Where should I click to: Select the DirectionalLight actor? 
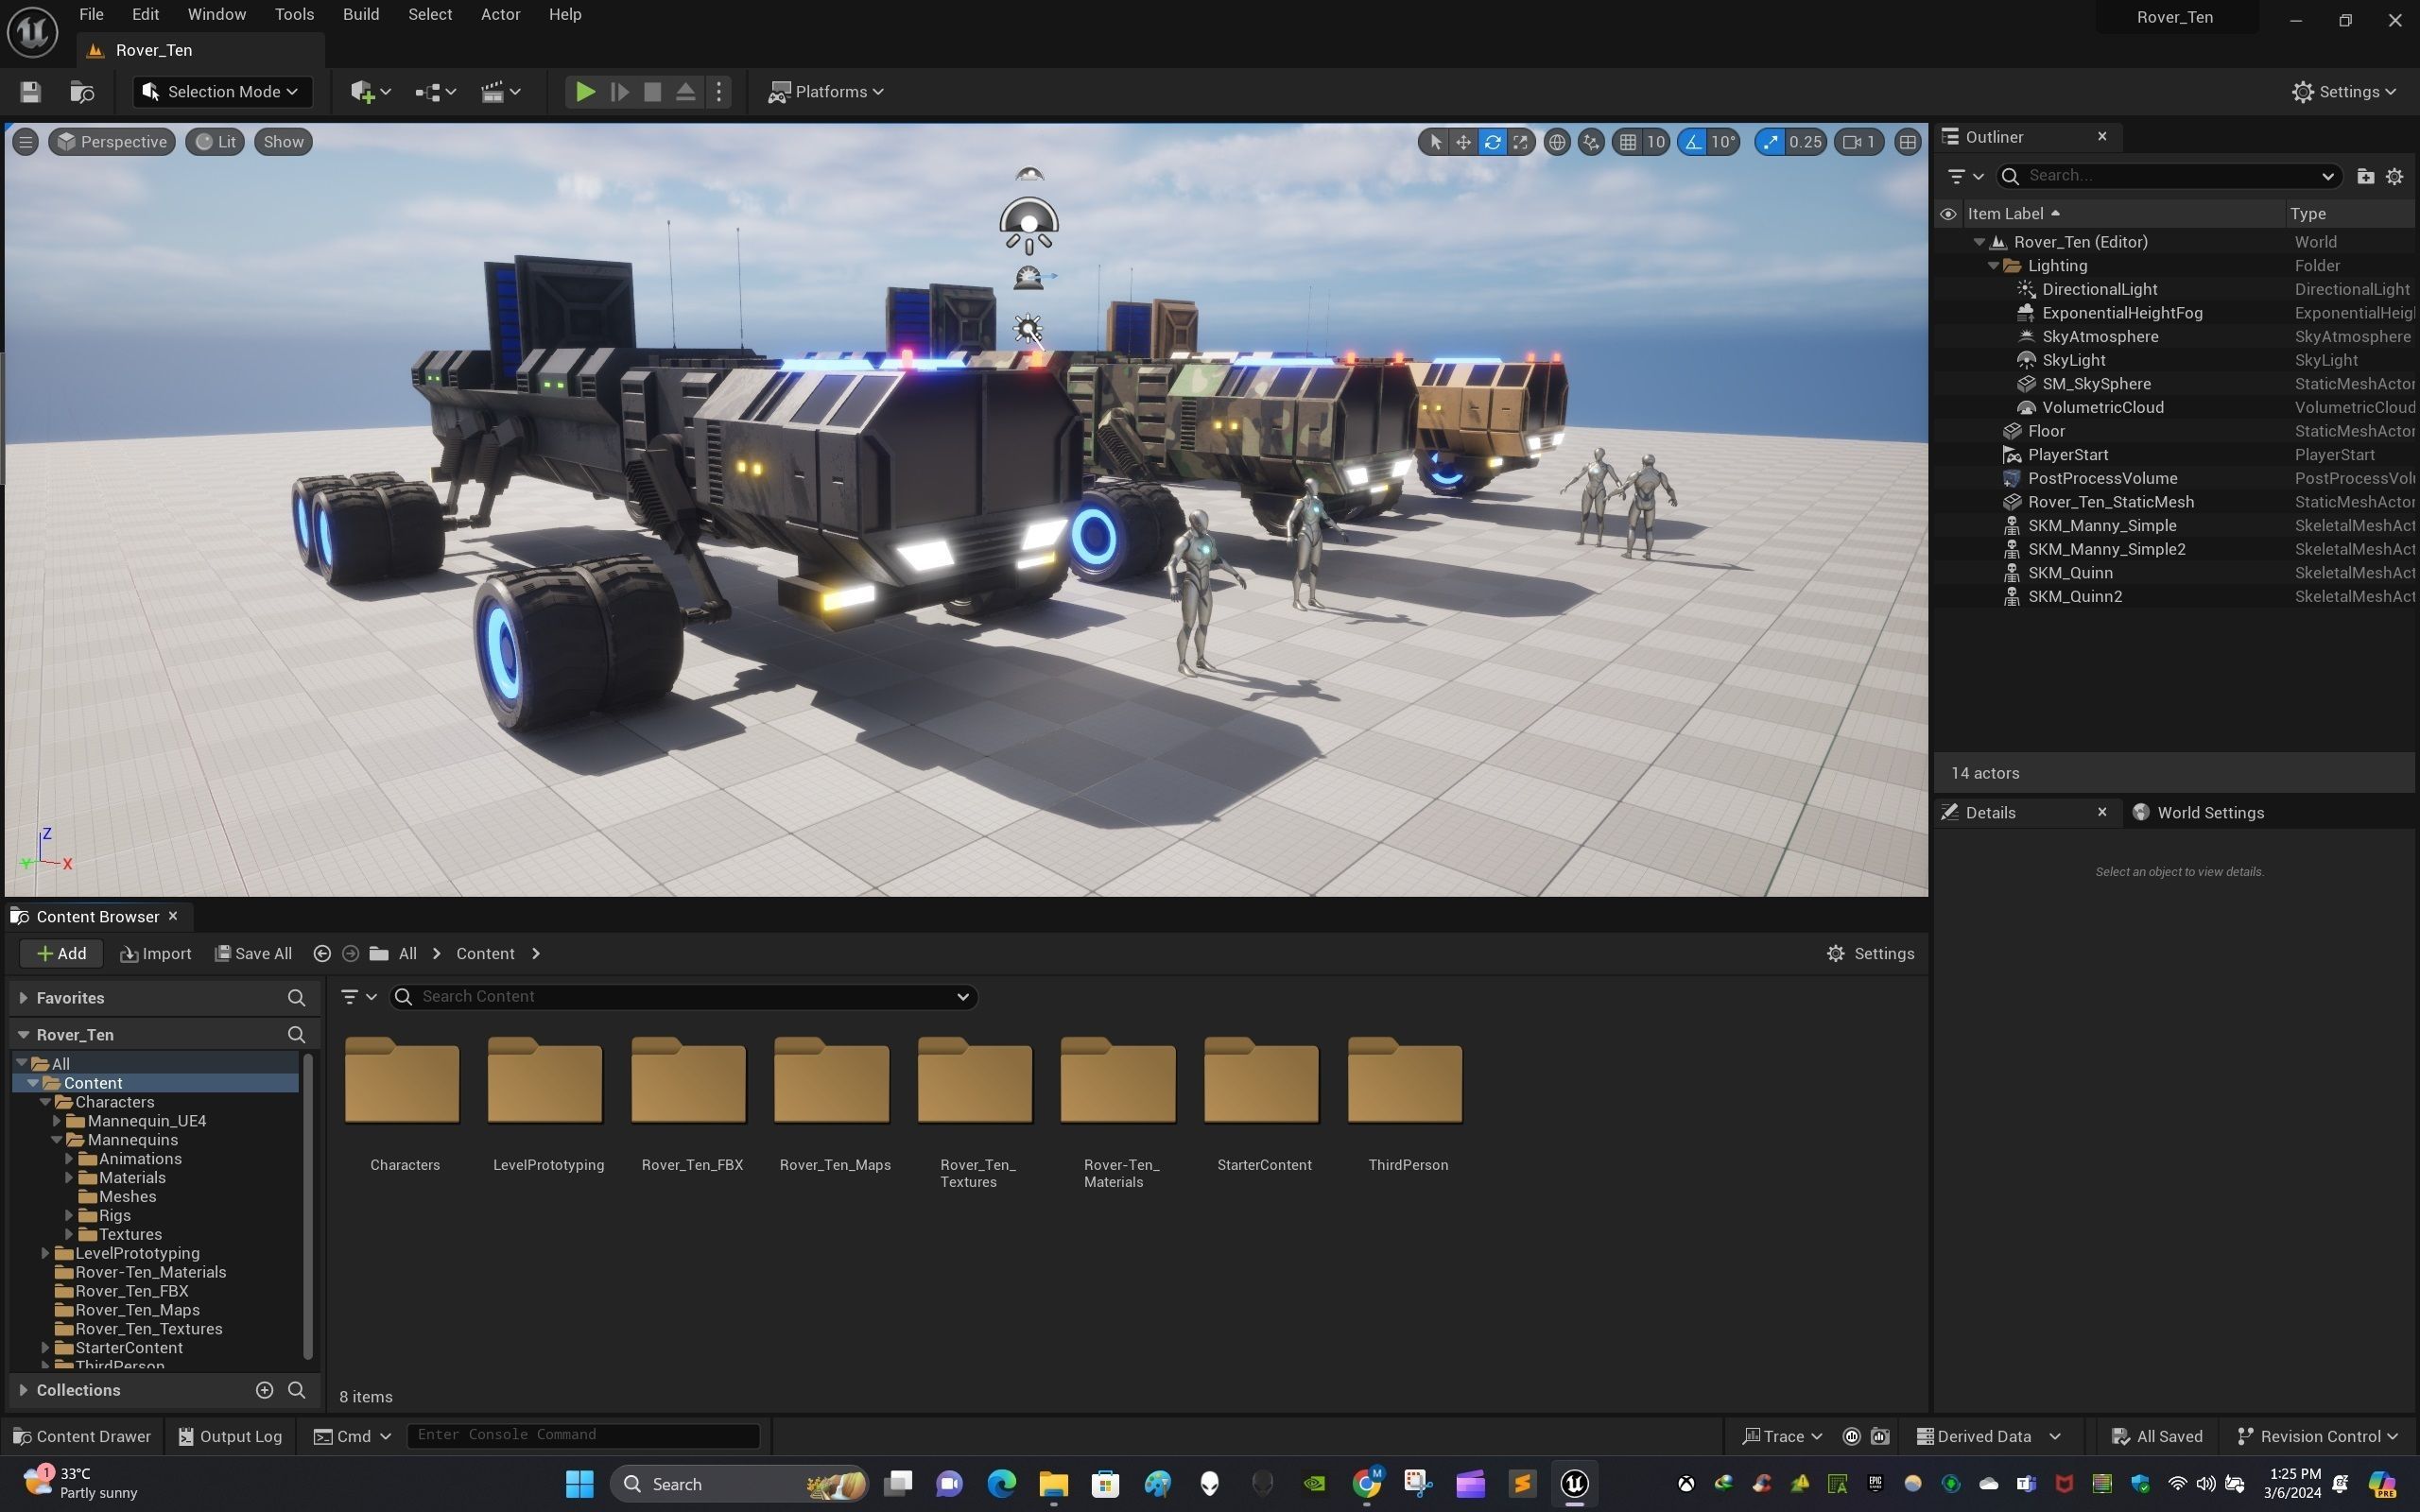tap(2099, 289)
